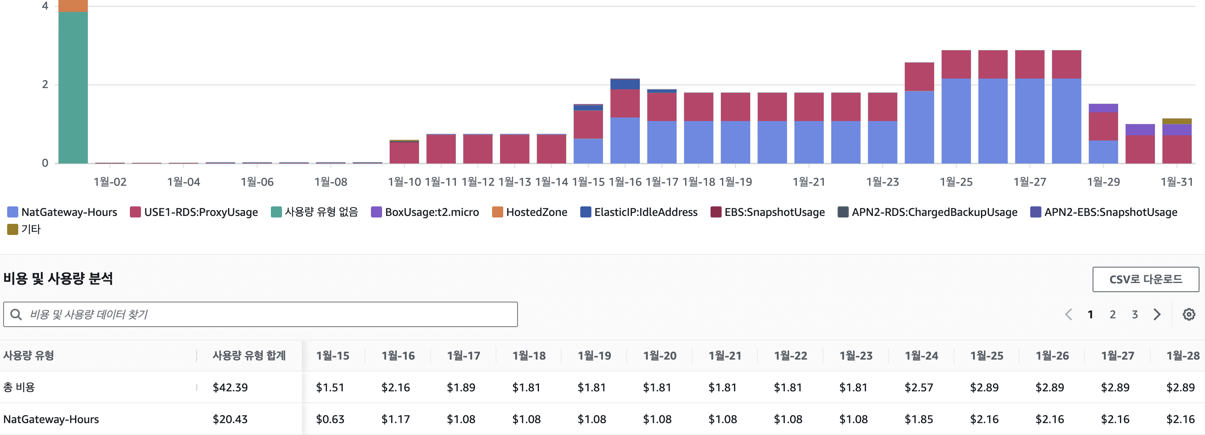
Task: Click the search magnifier icon
Action: pyautogui.click(x=16, y=314)
